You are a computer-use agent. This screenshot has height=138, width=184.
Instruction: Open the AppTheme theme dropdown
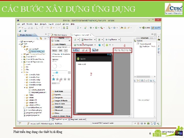click(x=112, y=40)
